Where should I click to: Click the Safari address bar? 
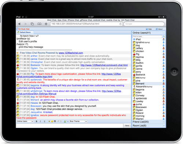click(x=86, y=24)
